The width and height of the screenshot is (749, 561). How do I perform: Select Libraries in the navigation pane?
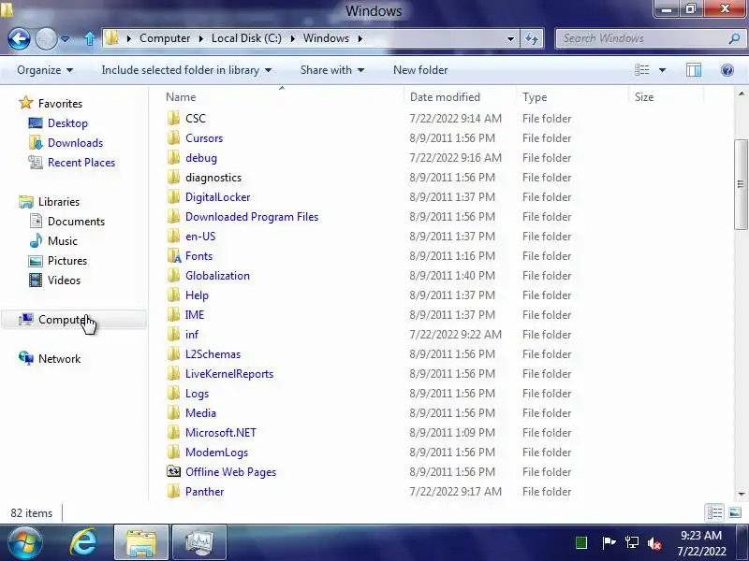coord(59,202)
